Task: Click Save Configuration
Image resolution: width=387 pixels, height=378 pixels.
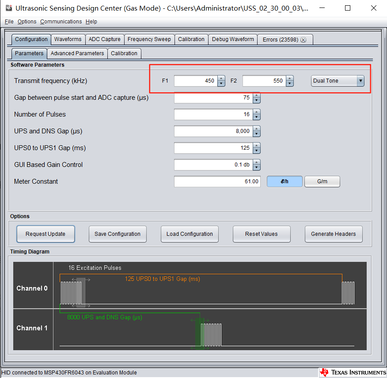Action: [x=118, y=234]
